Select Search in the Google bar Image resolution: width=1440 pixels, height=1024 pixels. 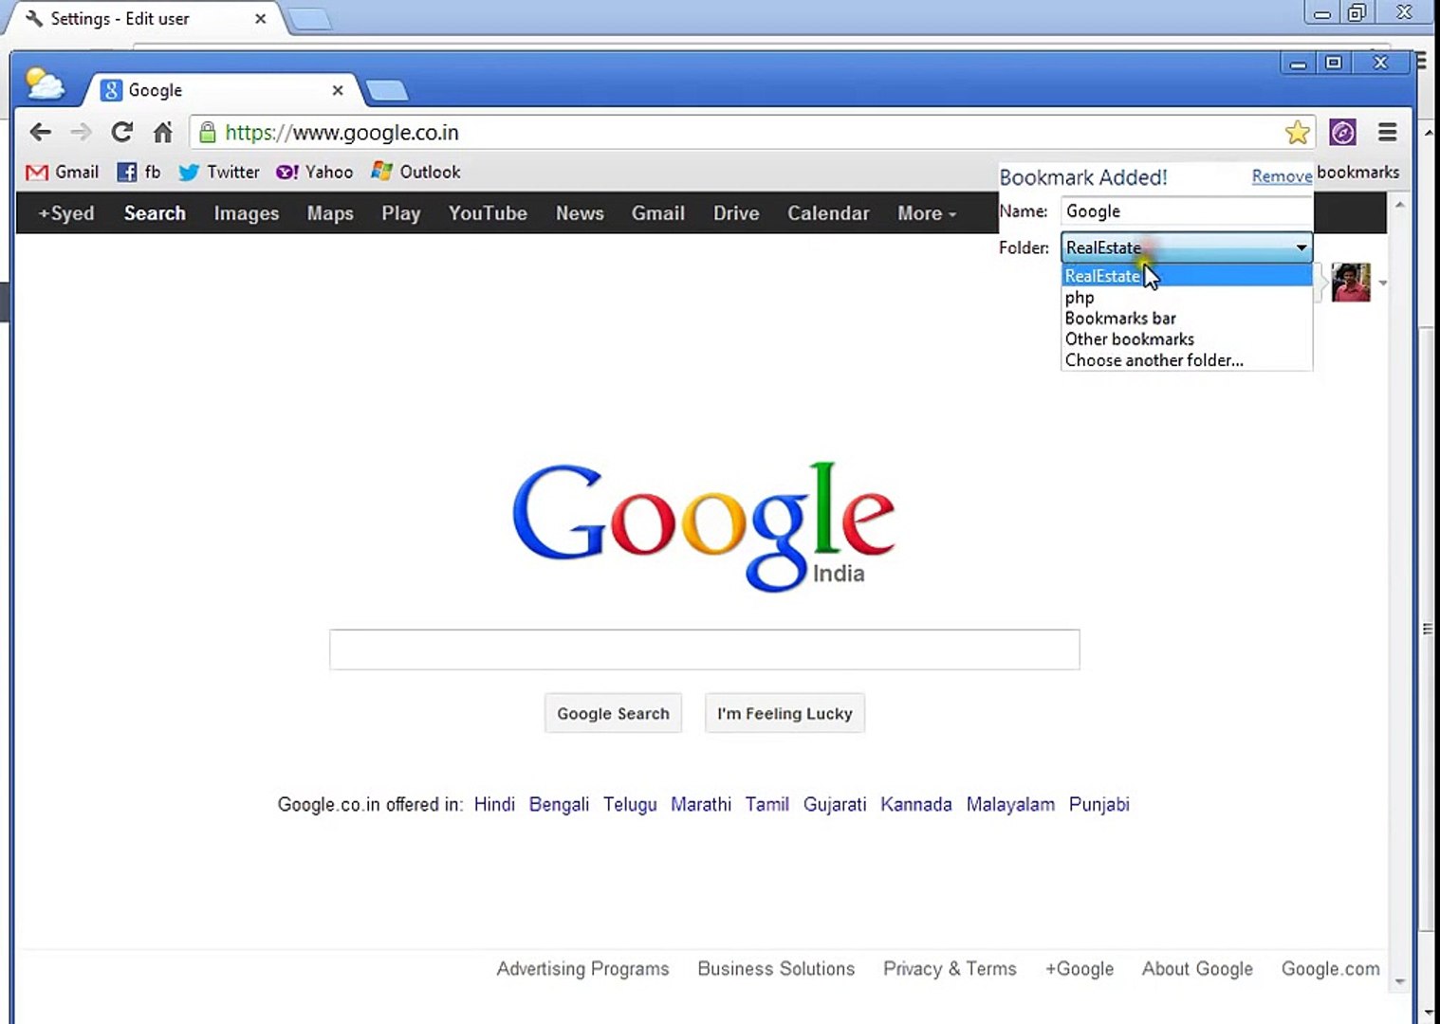(155, 213)
